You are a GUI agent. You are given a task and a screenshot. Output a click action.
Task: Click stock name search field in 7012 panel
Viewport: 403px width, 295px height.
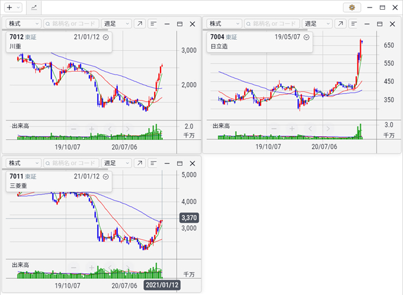click(x=72, y=24)
